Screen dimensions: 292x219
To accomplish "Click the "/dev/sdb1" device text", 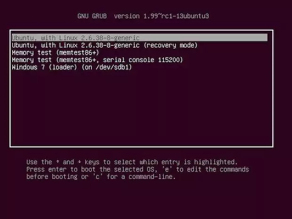I will 114,67.
